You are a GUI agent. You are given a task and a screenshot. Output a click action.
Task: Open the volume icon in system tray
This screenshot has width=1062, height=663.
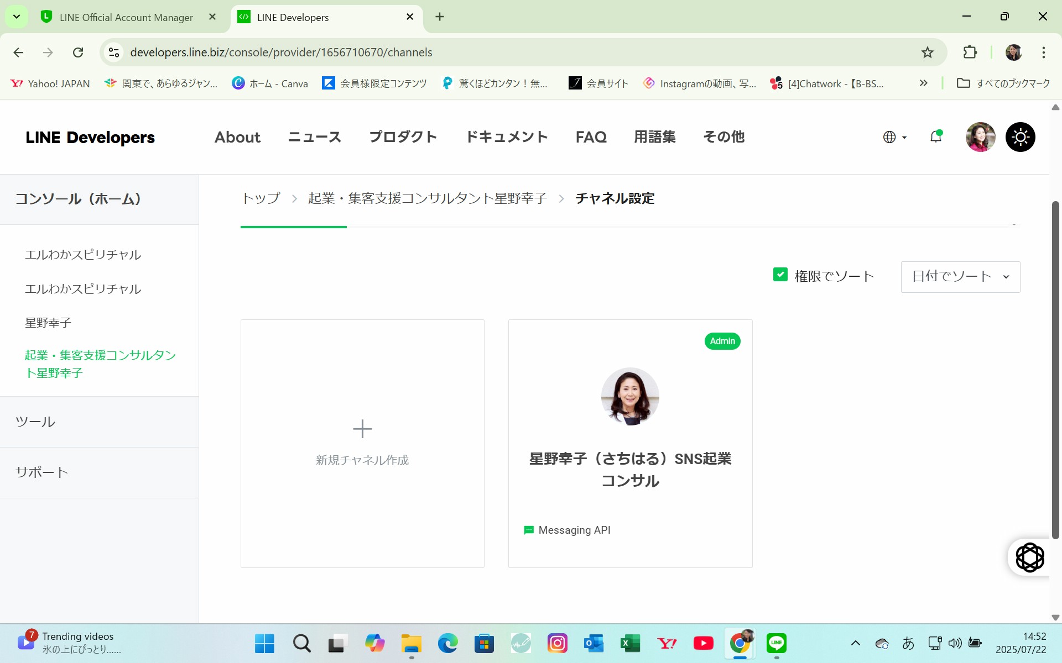[955, 643]
